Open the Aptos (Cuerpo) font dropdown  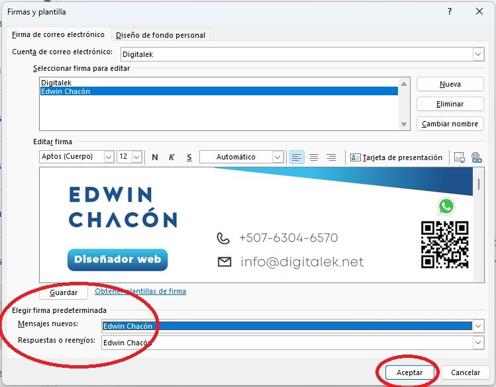coord(109,157)
